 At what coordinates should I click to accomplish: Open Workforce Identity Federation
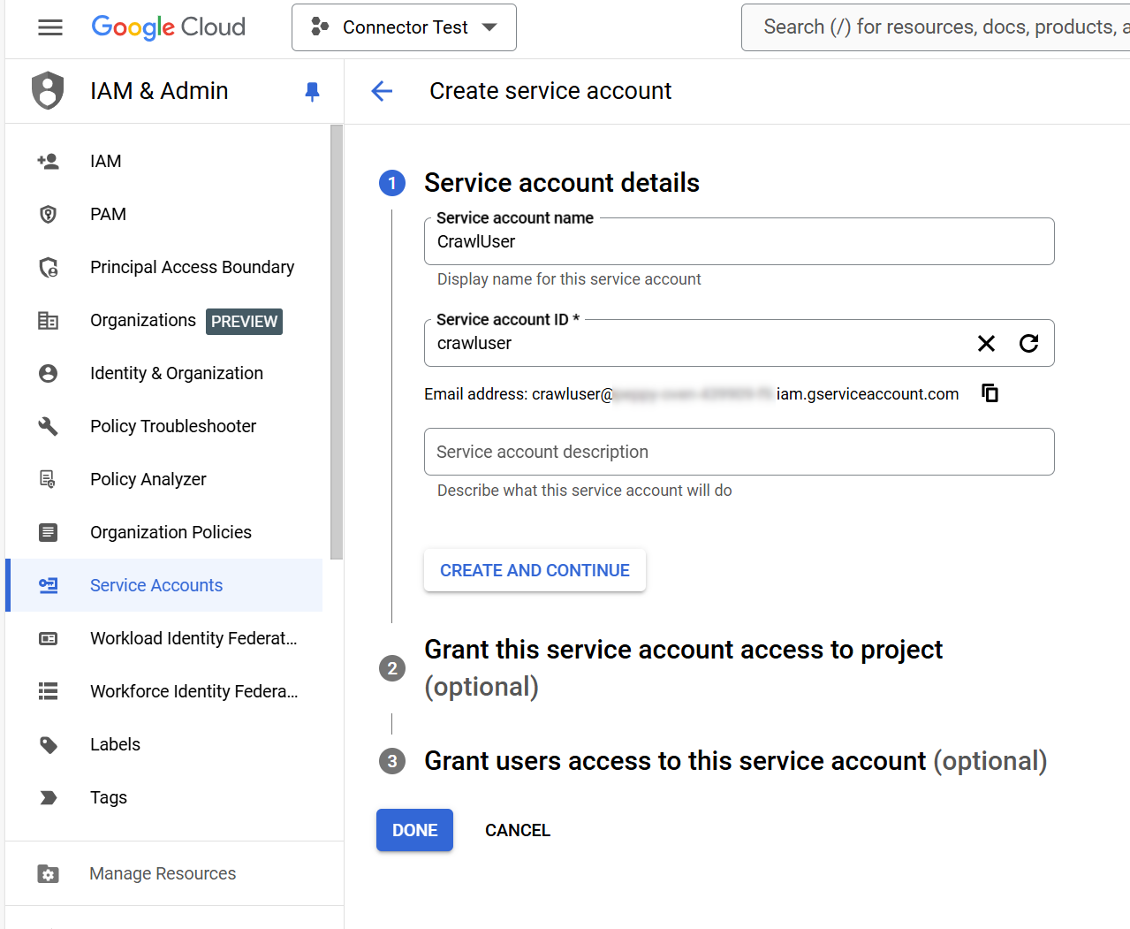pyautogui.click(x=163, y=691)
